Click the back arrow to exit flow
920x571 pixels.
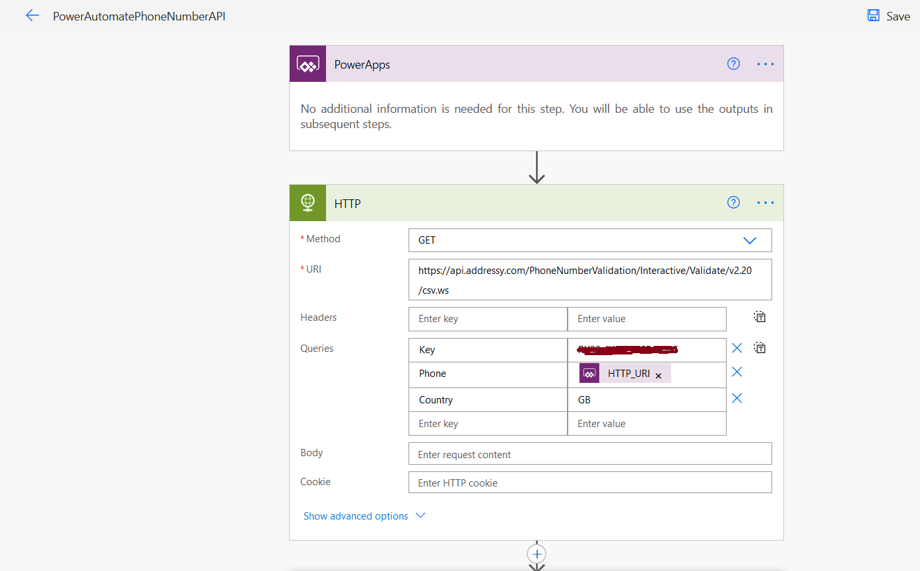[32, 15]
